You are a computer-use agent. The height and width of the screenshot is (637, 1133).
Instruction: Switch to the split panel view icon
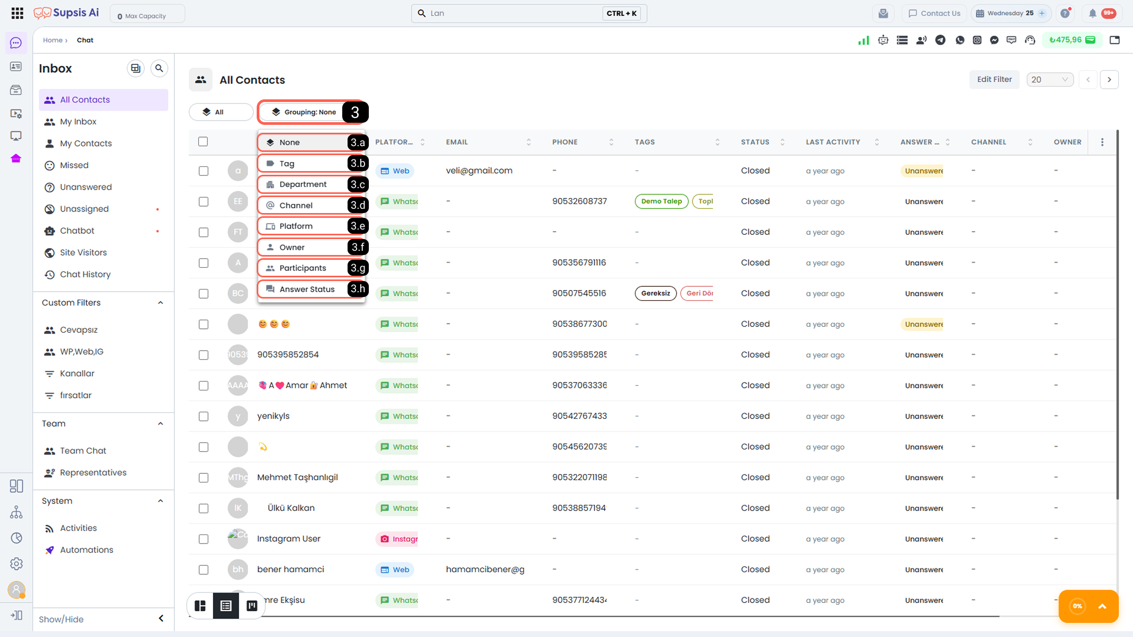200,606
